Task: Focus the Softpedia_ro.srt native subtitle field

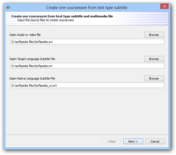Action: pyautogui.click(x=87, y=85)
